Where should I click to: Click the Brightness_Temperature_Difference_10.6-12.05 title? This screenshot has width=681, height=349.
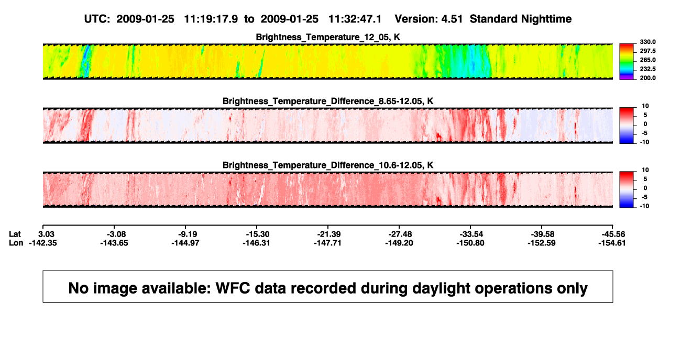[328, 165]
